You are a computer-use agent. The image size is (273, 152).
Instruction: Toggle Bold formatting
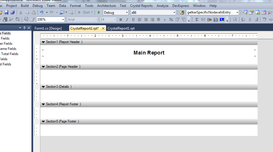pos(121,20)
